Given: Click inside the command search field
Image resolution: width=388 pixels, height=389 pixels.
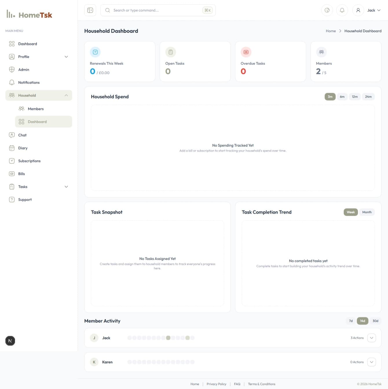Looking at the screenshot, I should [x=156, y=10].
